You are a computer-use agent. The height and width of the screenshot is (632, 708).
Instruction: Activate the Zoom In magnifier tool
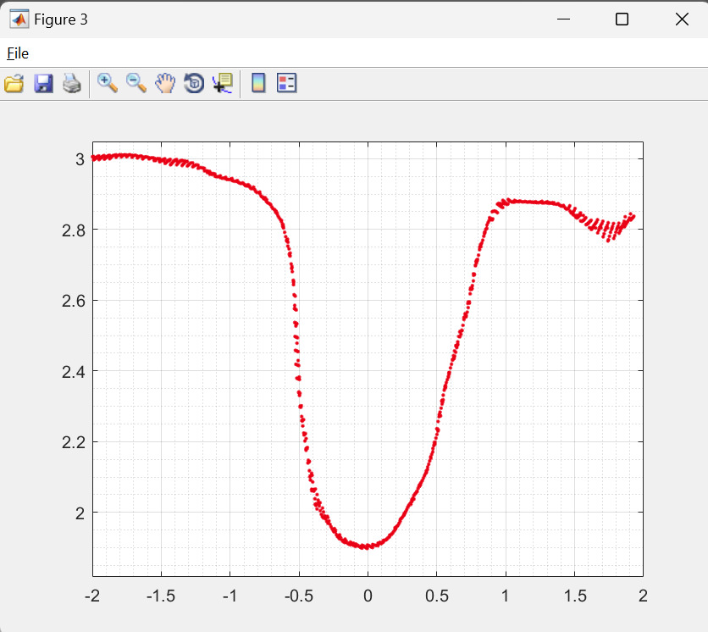(108, 83)
